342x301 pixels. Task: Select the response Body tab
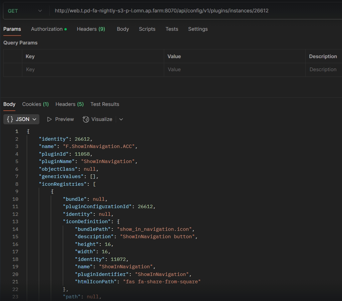tap(9, 104)
